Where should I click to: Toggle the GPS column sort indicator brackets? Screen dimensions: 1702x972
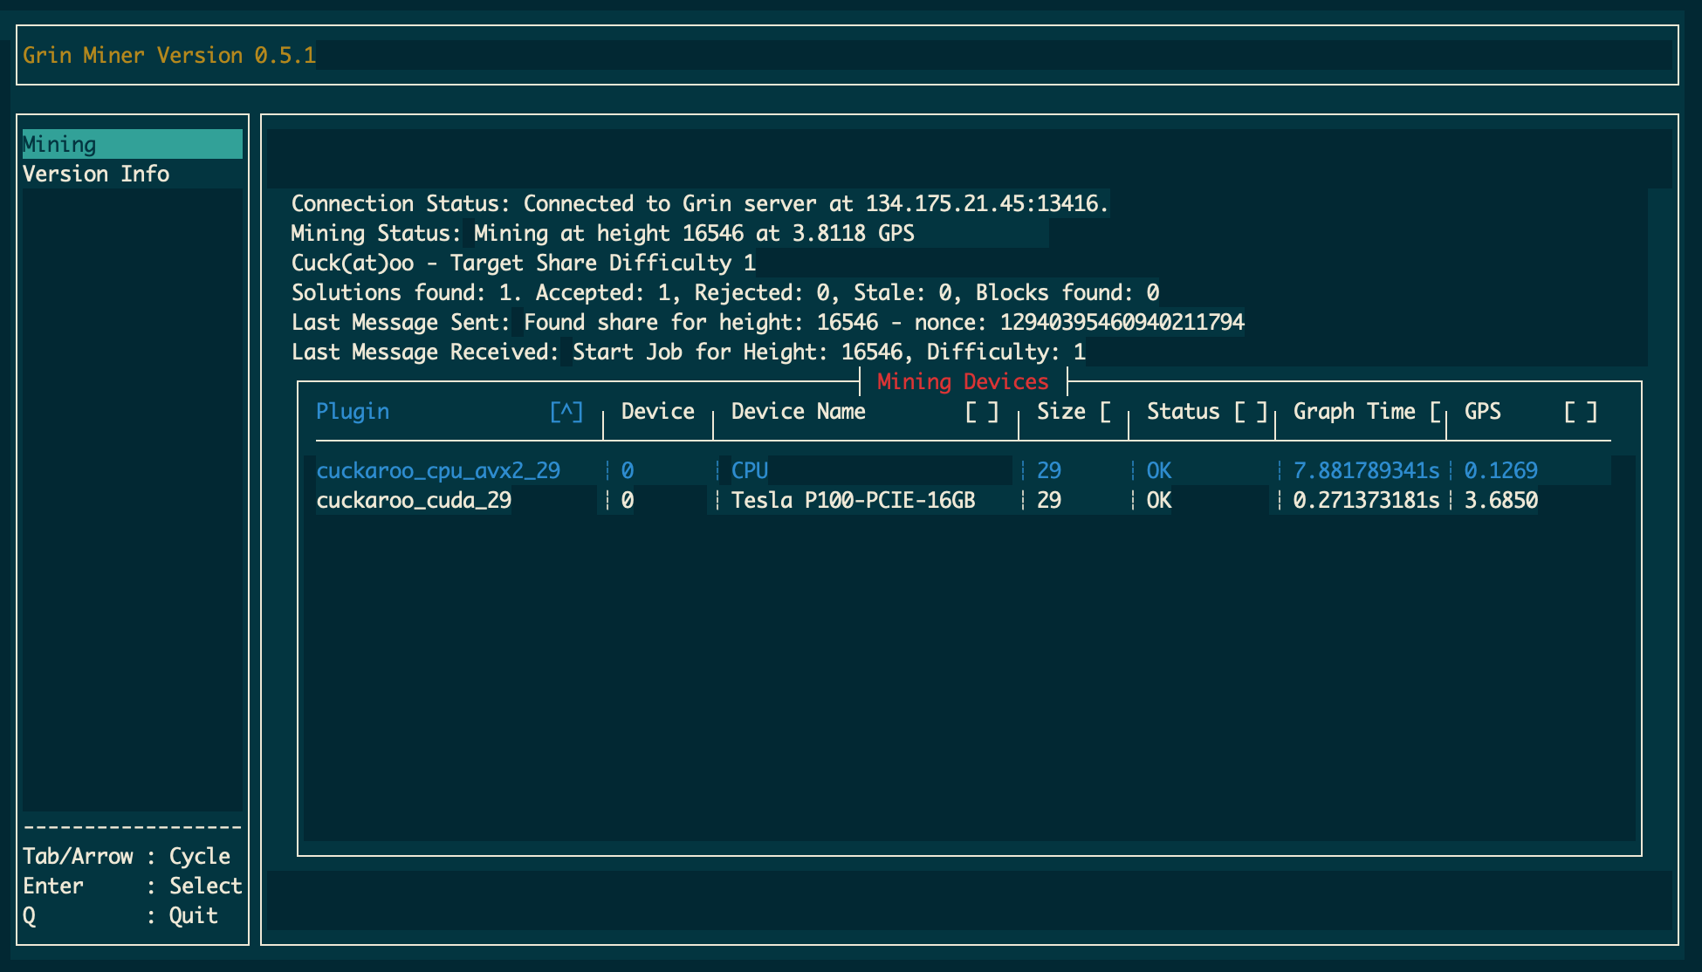click(x=1581, y=411)
